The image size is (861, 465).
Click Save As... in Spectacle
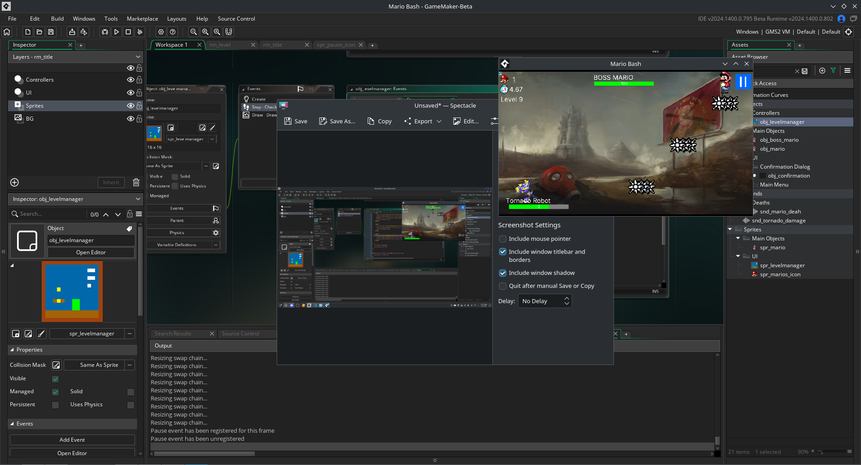coord(337,122)
